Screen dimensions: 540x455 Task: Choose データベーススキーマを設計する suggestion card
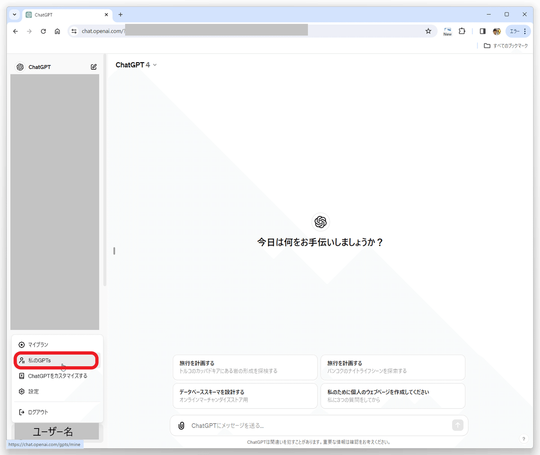click(x=245, y=396)
